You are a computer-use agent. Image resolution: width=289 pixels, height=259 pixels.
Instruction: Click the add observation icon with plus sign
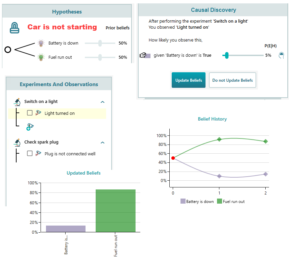pos(29,127)
